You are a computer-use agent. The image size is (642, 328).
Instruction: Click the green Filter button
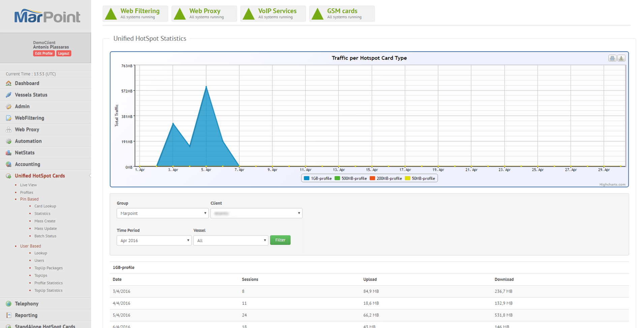[280, 240]
